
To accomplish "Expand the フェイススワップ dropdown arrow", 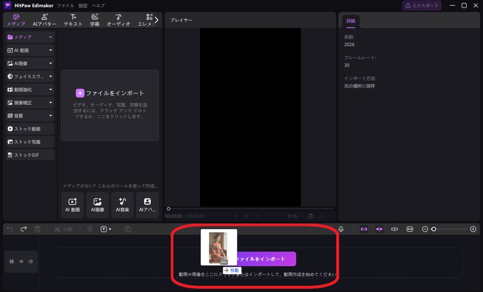I will point(51,76).
